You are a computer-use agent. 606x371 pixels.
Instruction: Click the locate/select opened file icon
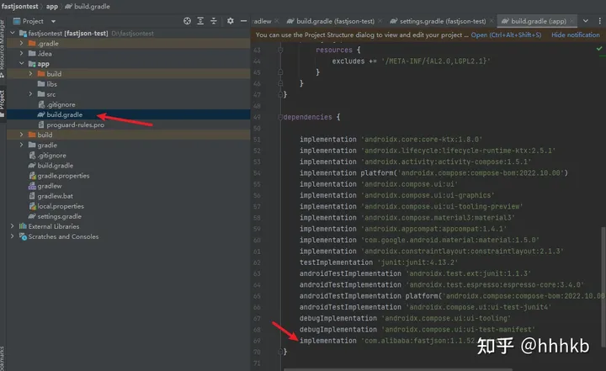(x=187, y=21)
